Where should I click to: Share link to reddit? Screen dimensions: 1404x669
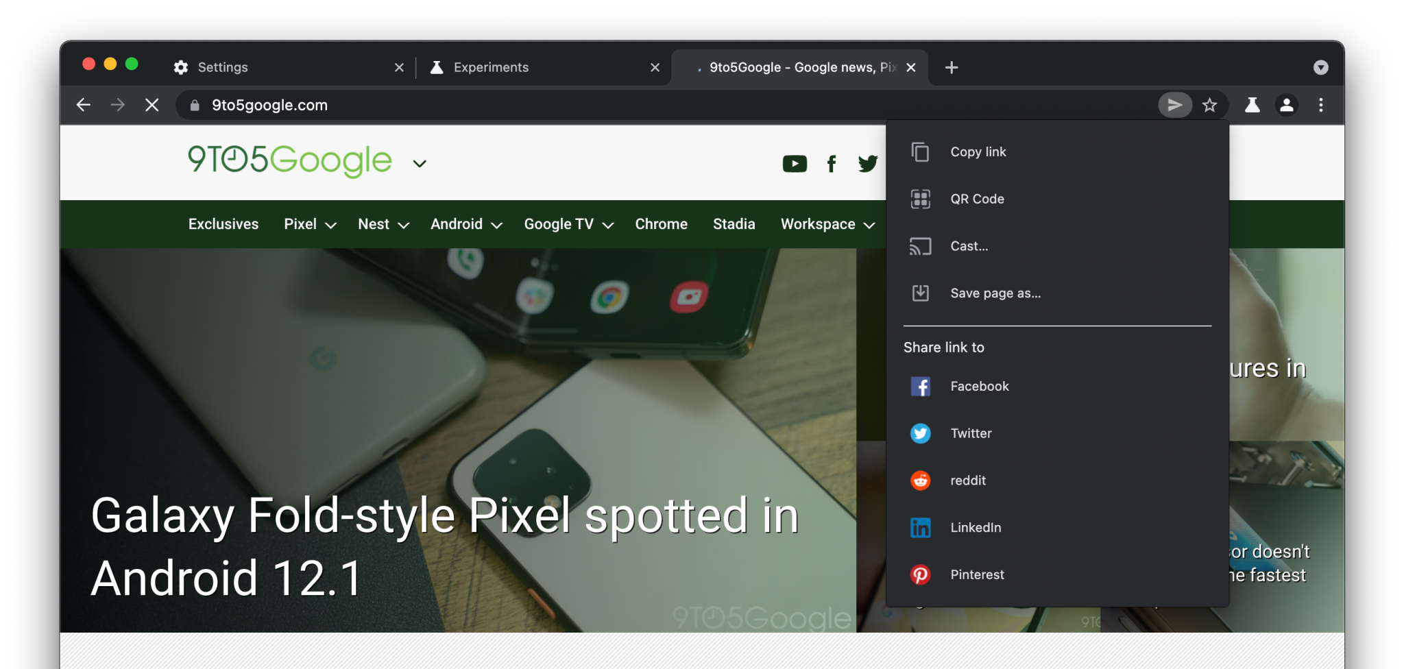point(967,481)
